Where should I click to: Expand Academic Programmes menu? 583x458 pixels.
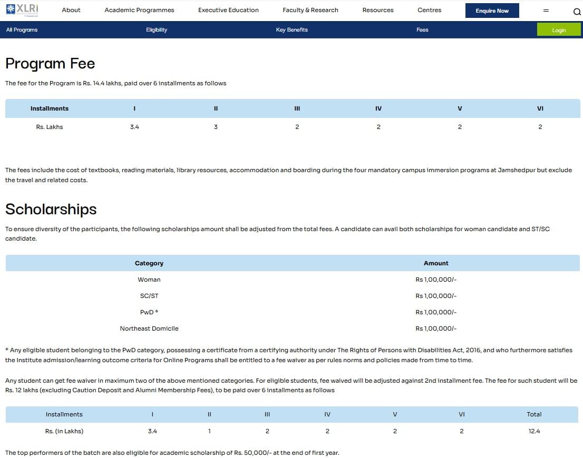coord(139,10)
